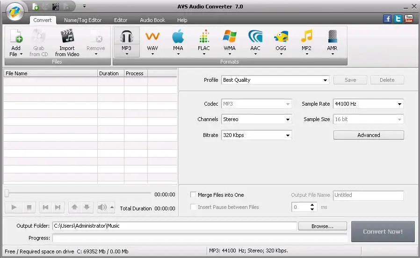Select the FLAC format icon
Screen dimensions: 420x258
pyautogui.click(x=204, y=36)
